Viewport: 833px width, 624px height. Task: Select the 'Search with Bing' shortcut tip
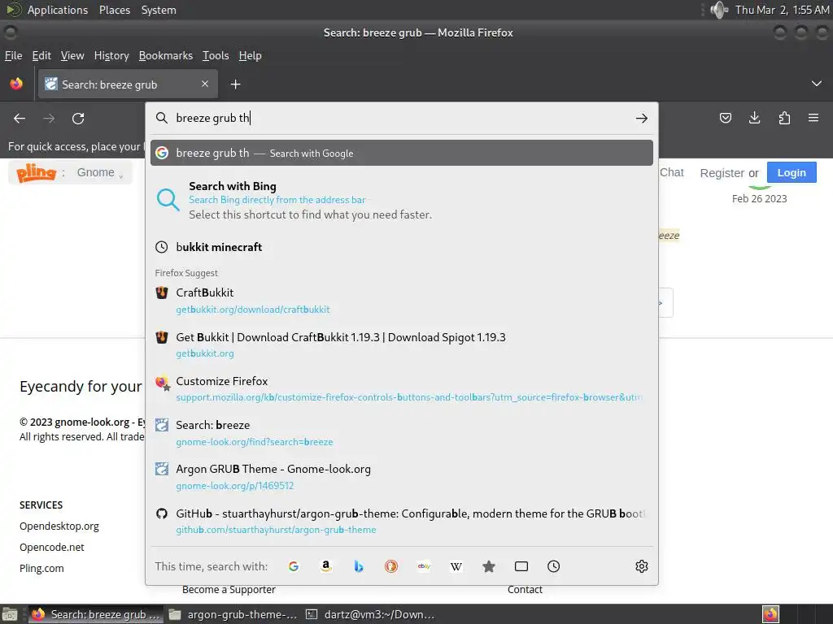tap(402, 200)
